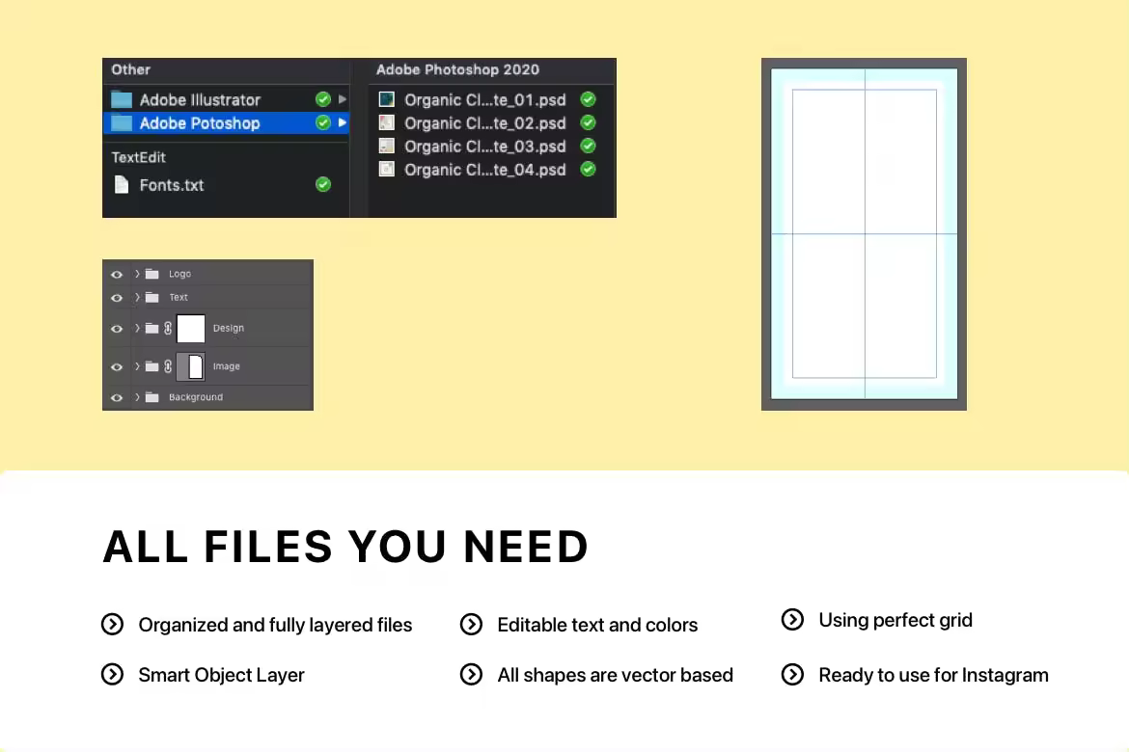Select the Design layer mask thumbnail
This screenshot has height=752, width=1129.
pyautogui.click(x=191, y=328)
